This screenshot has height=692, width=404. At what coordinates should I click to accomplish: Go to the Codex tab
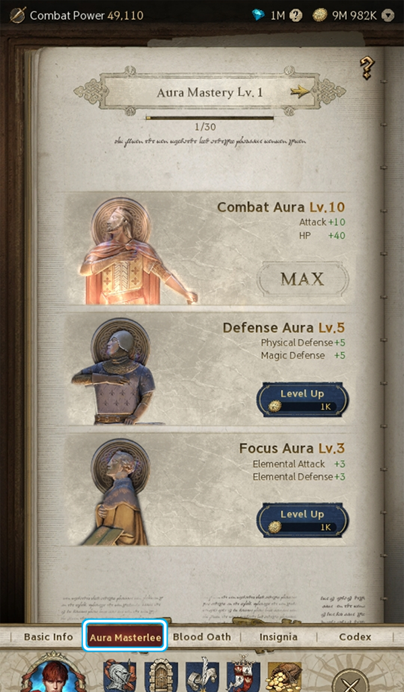355,637
